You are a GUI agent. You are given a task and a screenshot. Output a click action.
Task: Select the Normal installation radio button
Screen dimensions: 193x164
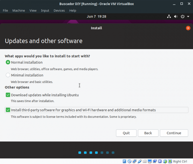point(8,62)
